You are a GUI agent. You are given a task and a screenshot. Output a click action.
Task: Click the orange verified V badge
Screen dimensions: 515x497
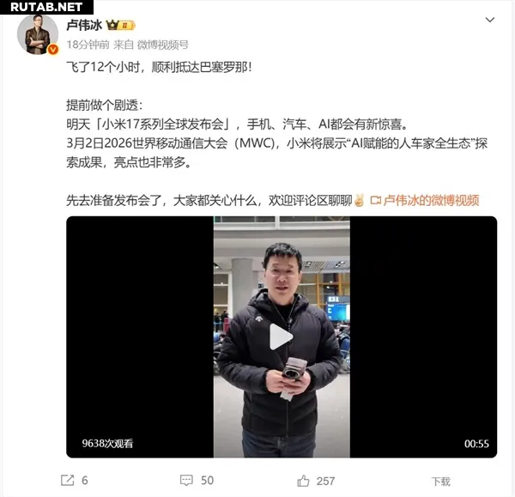(53, 49)
